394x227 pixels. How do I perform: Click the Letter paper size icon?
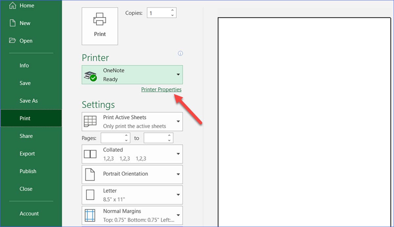click(90, 195)
